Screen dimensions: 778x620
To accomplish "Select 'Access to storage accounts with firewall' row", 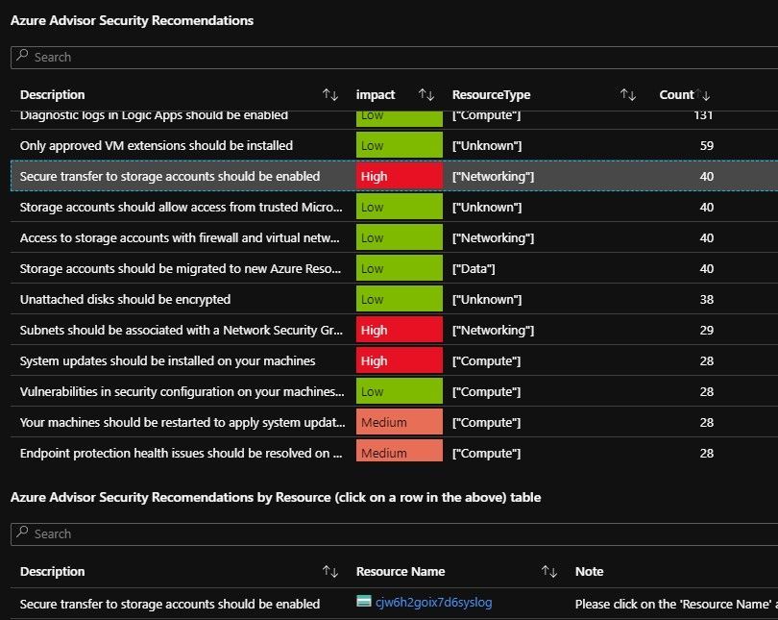I will tap(395, 237).
